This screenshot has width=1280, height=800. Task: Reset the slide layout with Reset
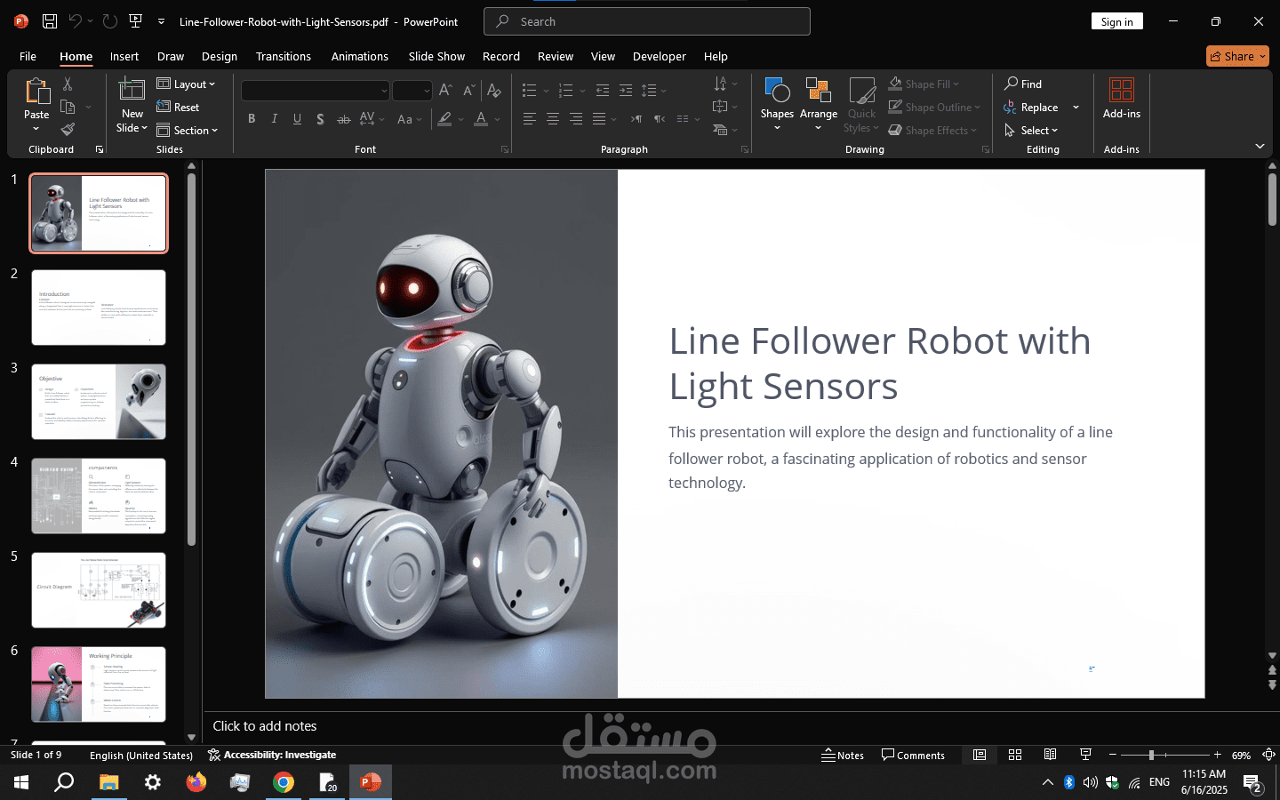tap(178, 107)
